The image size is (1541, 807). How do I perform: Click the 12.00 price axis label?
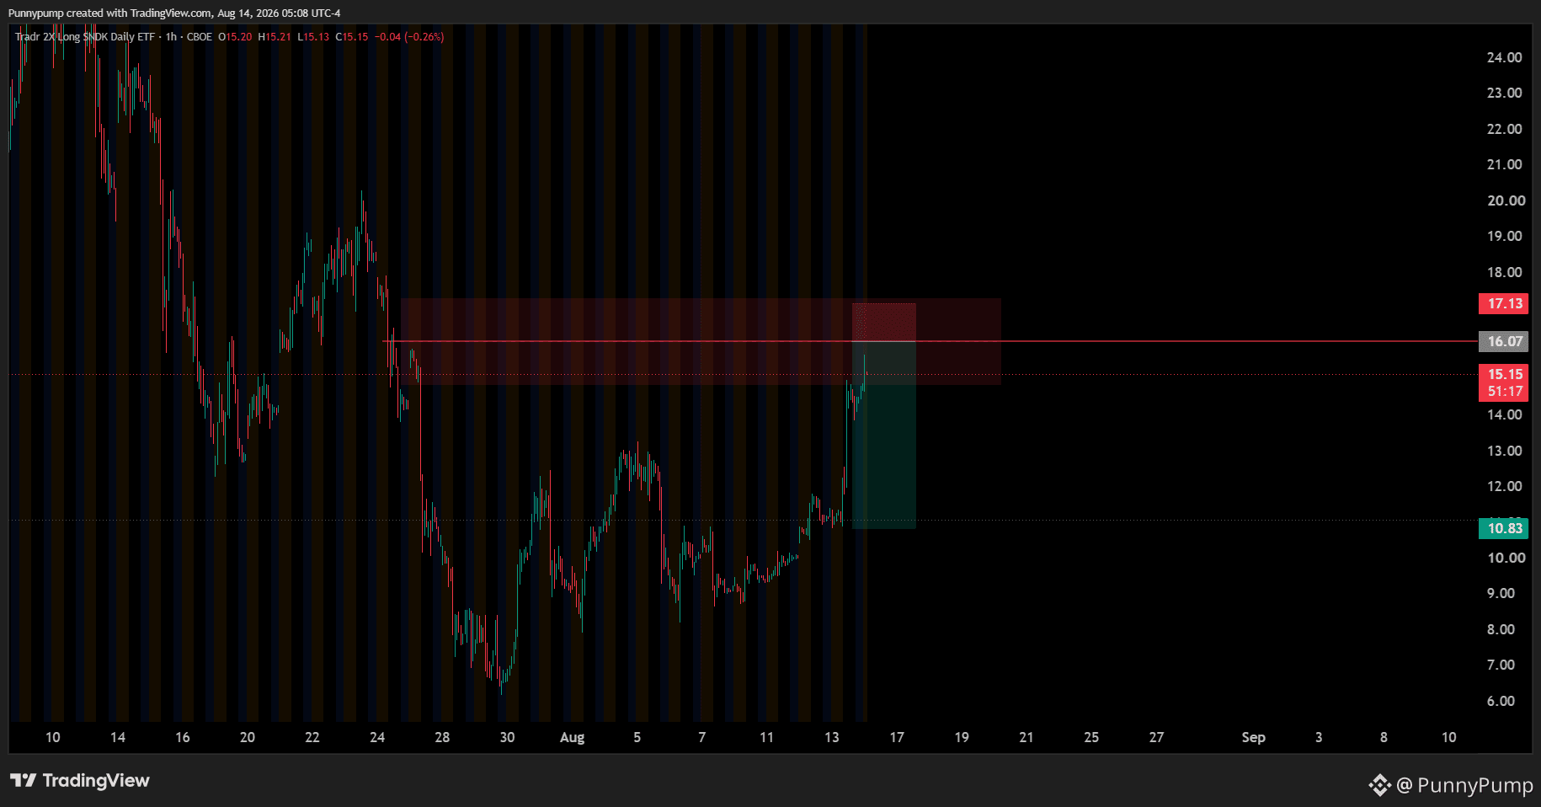pyautogui.click(x=1504, y=486)
